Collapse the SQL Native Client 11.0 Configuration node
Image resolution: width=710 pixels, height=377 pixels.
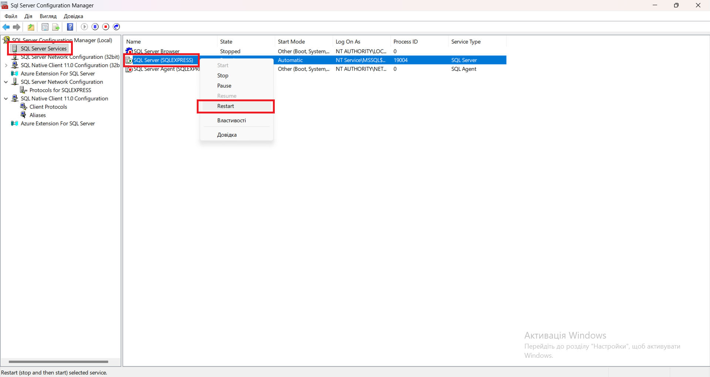(x=6, y=99)
